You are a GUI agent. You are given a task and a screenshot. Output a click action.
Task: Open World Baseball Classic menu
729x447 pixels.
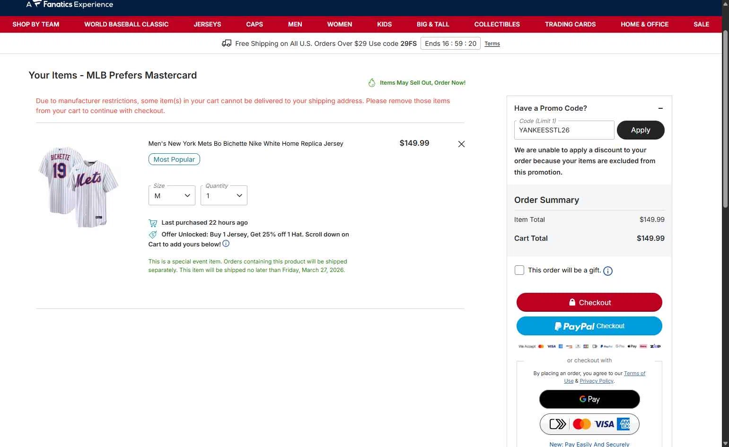126,24
